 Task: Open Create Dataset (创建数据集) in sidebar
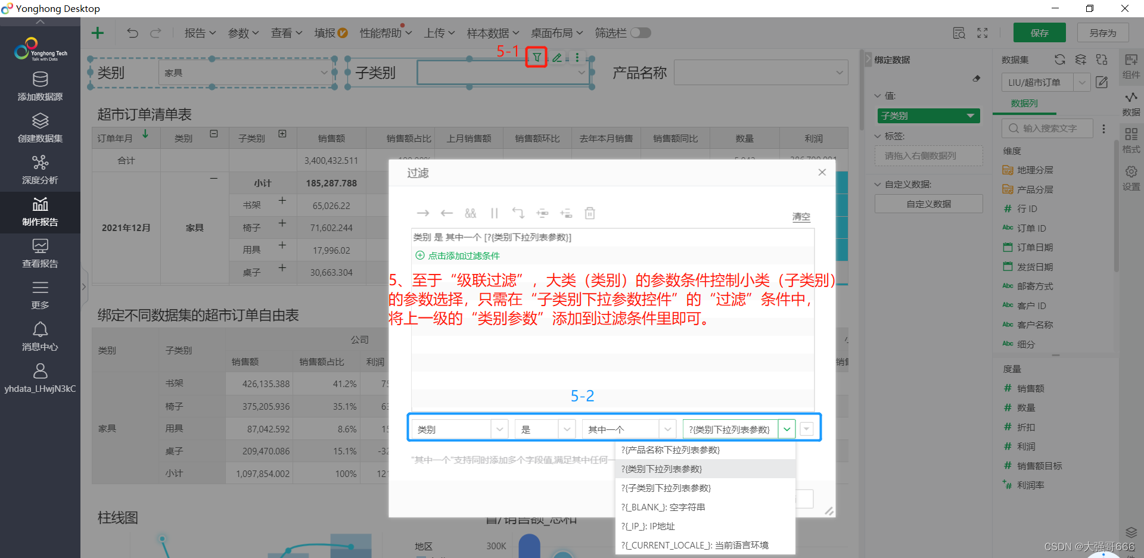(40, 129)
